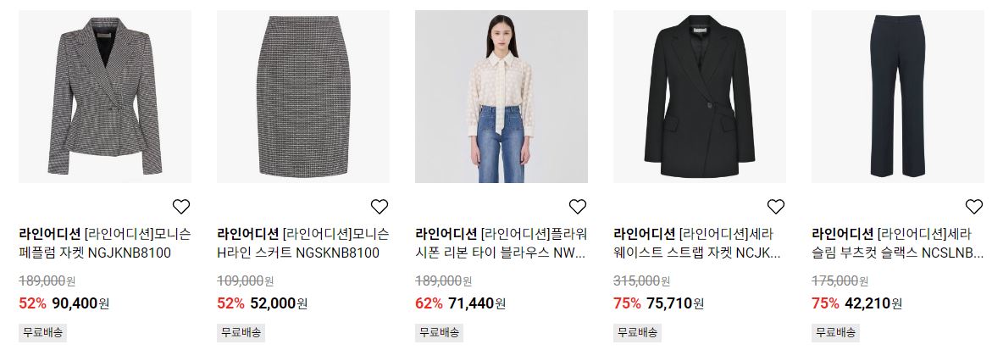
Task: Like the 세라 슬림 부츠컷 슬랙스
Action: [x=973, y=206]
